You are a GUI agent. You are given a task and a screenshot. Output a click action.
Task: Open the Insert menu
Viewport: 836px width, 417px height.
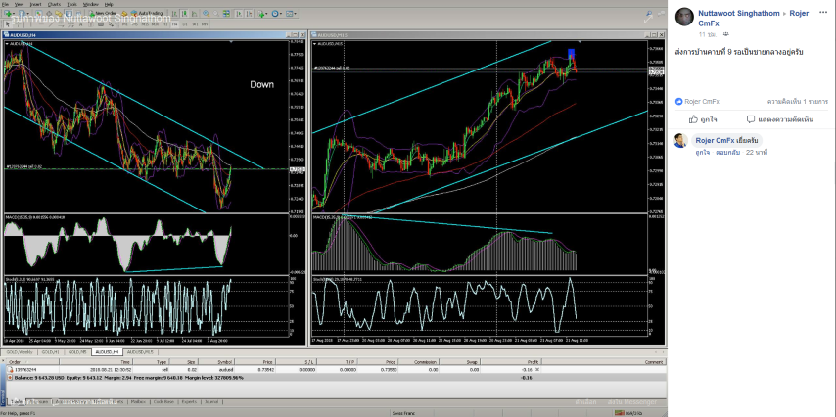click(35, 4)
